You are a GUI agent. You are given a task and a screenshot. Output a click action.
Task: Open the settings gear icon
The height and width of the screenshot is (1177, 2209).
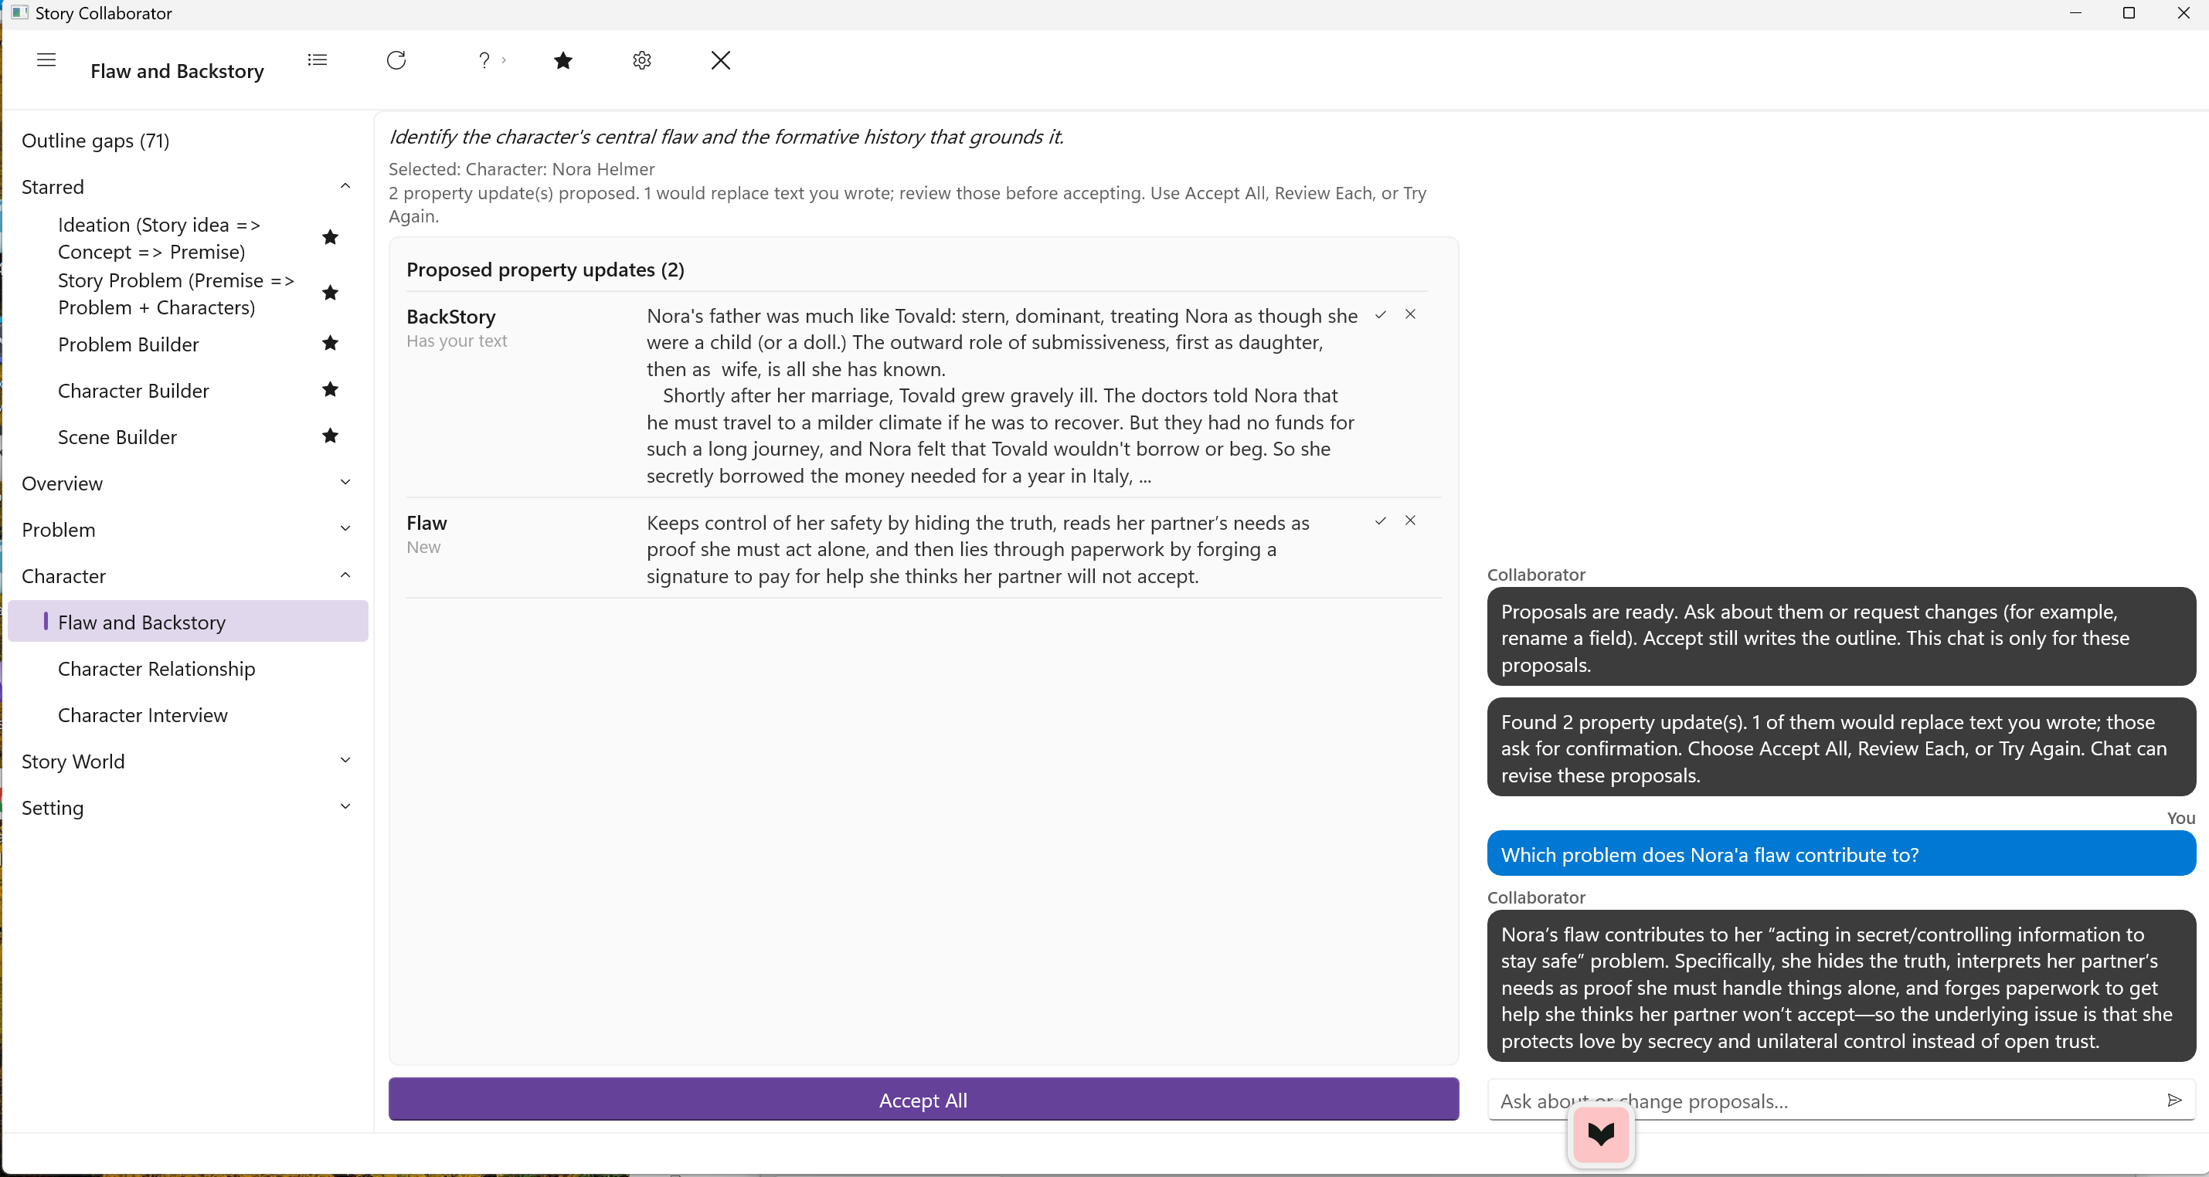(x=642, y=60)
